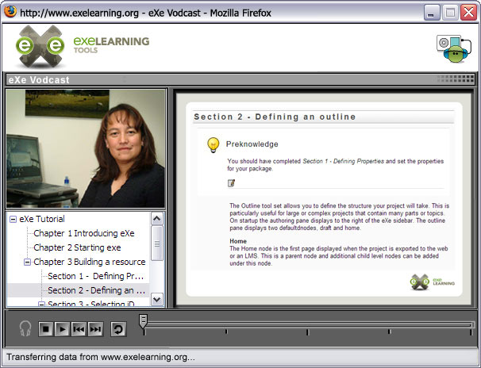Collapse the eXe Tutorial tree root
The height and width of the screenshot is (368, 481).
coord(13,219)
